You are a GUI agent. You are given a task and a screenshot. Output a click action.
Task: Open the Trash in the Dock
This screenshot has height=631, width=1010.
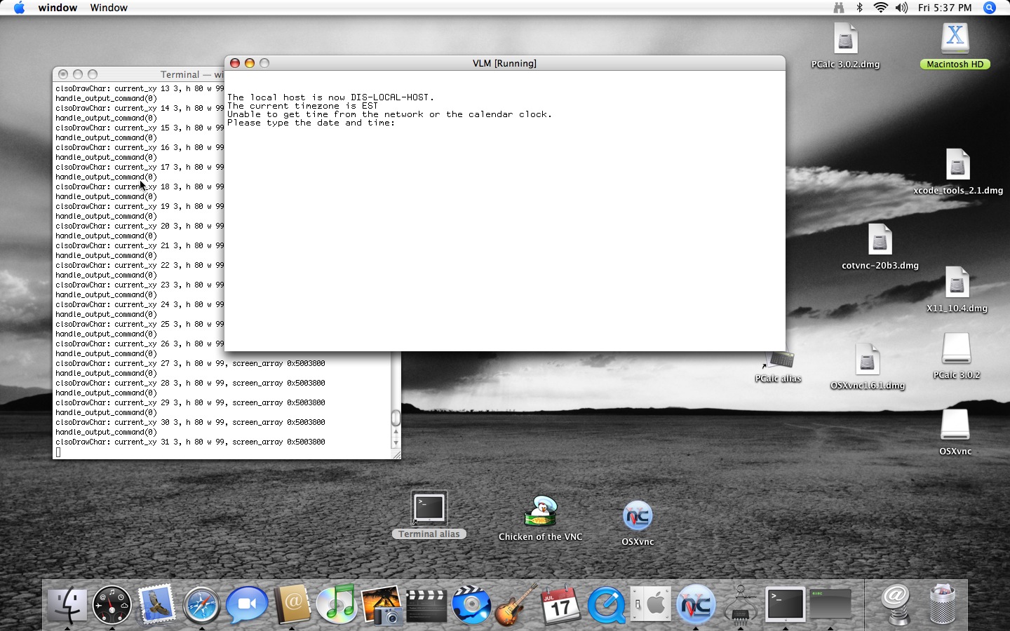tap(942, 604)
